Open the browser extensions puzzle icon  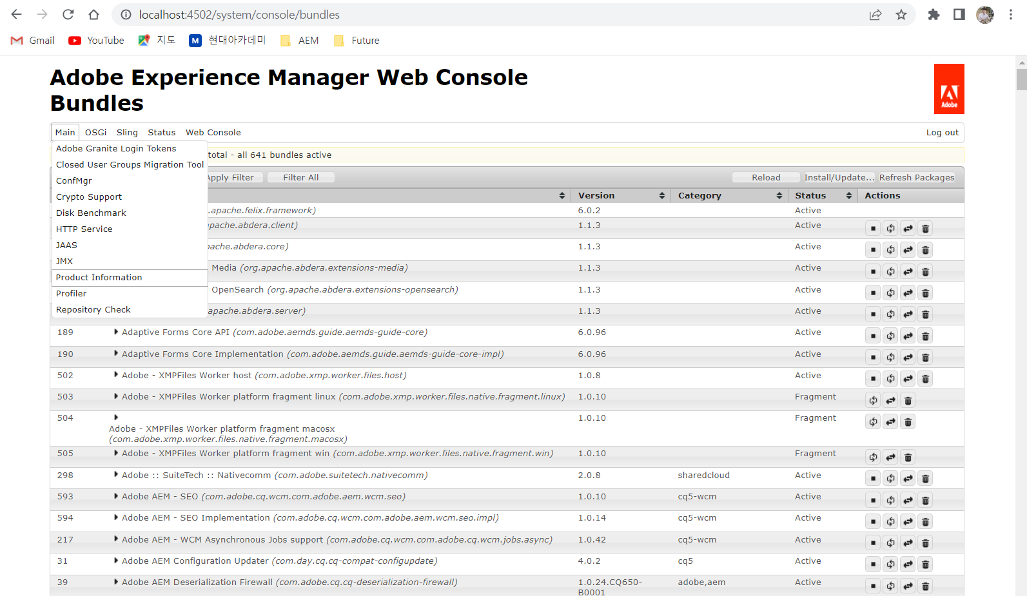[x=934, y=15]
